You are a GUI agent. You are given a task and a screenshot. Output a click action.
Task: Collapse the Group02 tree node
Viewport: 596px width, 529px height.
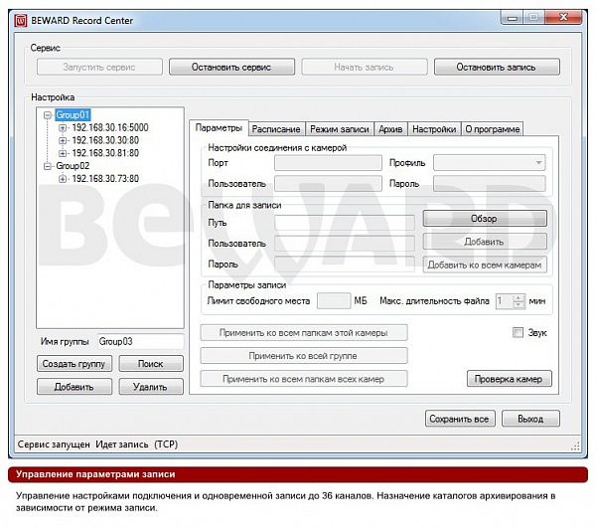pyautogui.click(x=48, y=166)
